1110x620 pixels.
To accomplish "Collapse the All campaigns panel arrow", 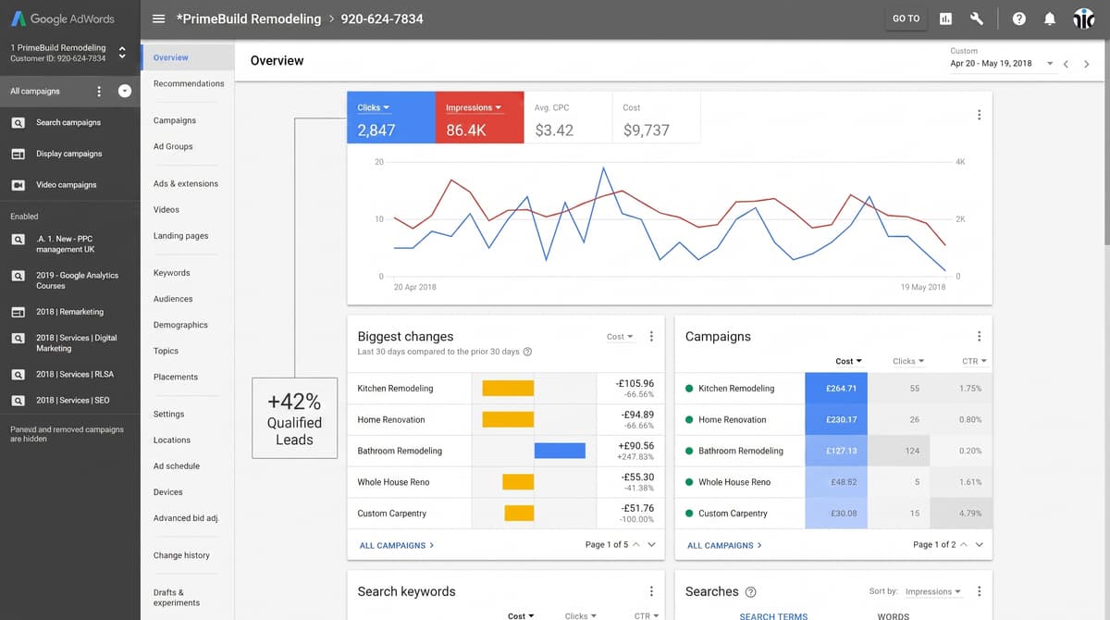I will 125,91.
